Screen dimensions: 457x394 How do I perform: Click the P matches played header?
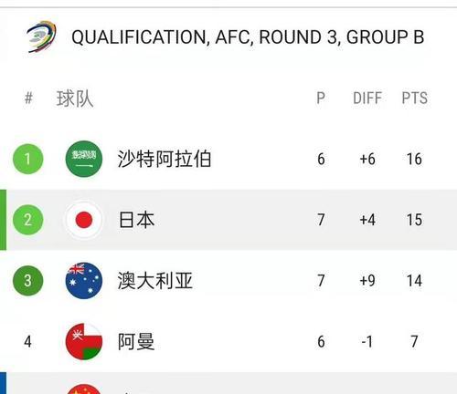pos(321,98)
